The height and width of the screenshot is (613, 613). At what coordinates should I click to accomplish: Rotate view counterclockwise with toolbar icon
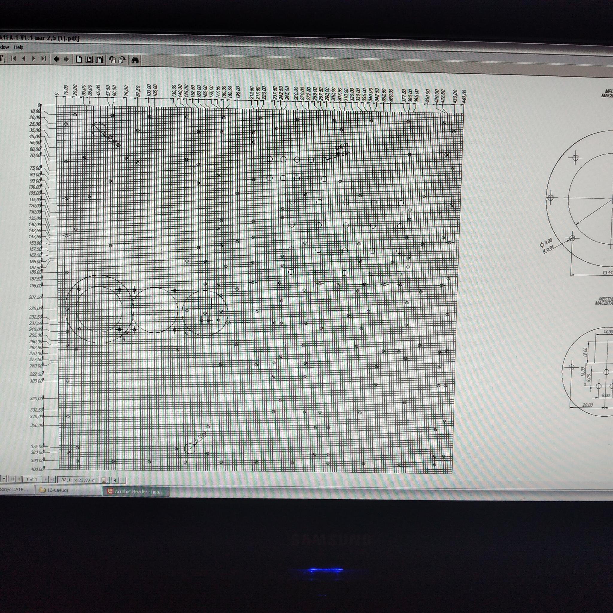112,60
